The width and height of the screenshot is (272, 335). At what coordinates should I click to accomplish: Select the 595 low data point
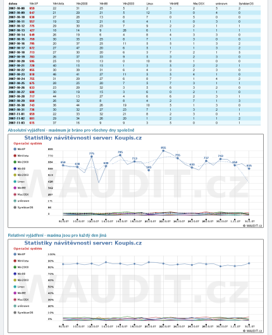point(149,170)
